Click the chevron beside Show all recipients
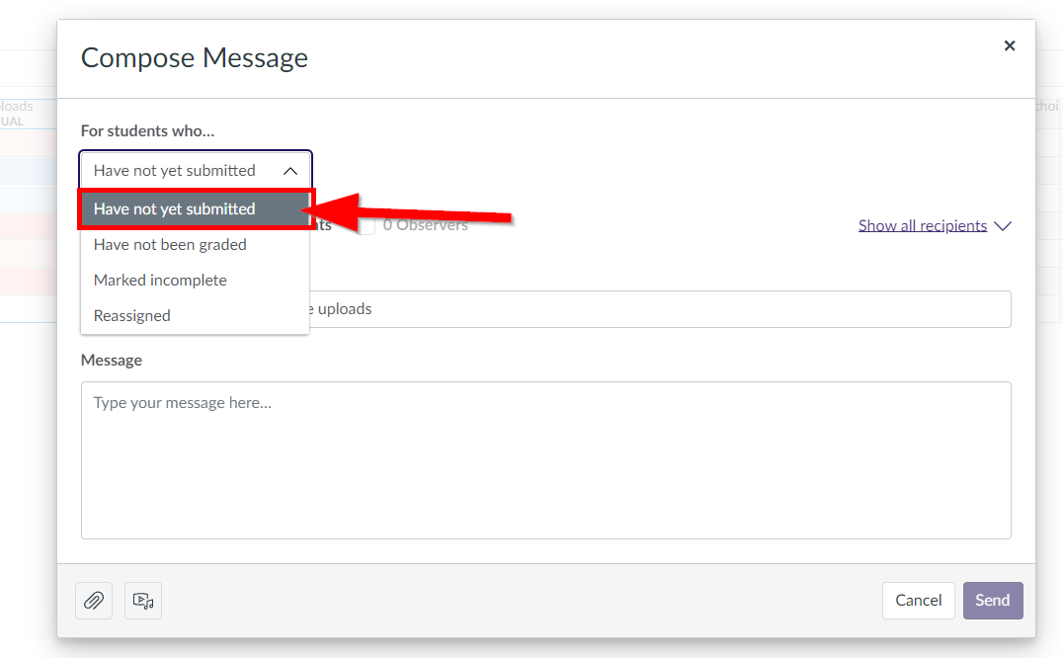This screenshot has width=1063, height=658. 1003,225
